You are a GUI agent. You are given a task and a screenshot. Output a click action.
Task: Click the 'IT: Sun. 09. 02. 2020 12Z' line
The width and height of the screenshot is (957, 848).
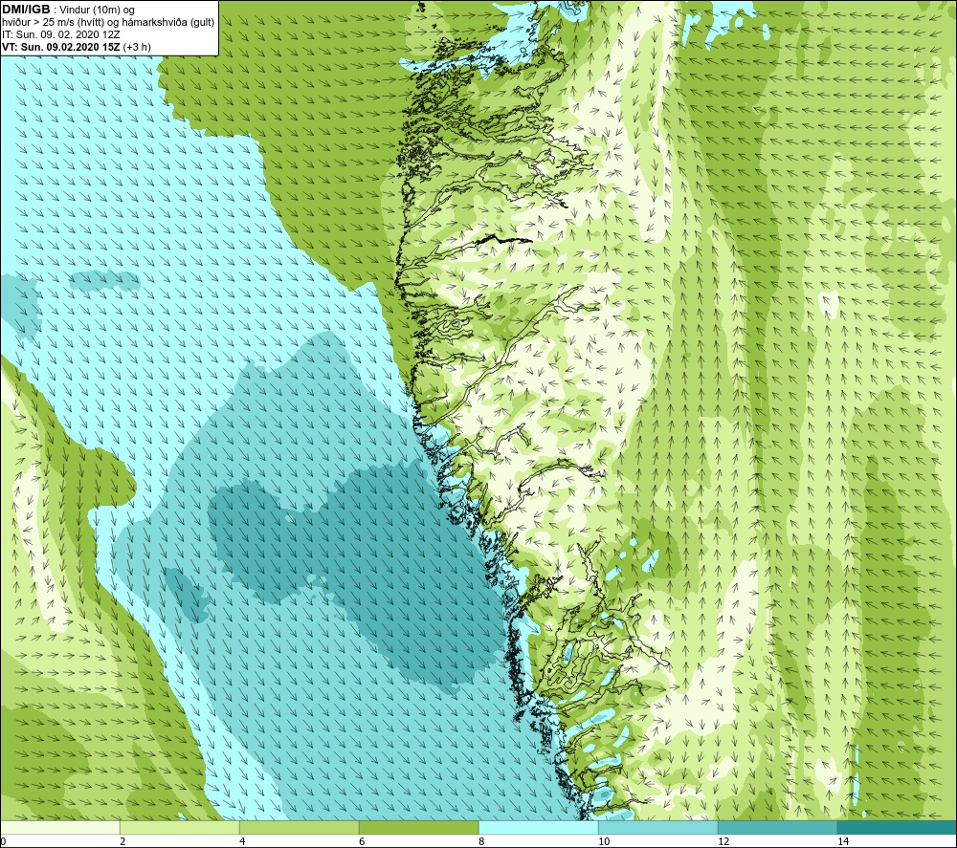click(x=61, y=34)
